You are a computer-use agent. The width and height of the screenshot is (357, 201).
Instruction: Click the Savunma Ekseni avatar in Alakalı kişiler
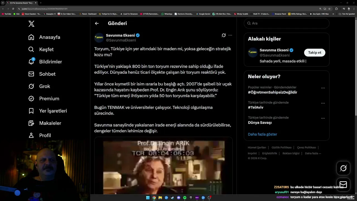point(253,52)
